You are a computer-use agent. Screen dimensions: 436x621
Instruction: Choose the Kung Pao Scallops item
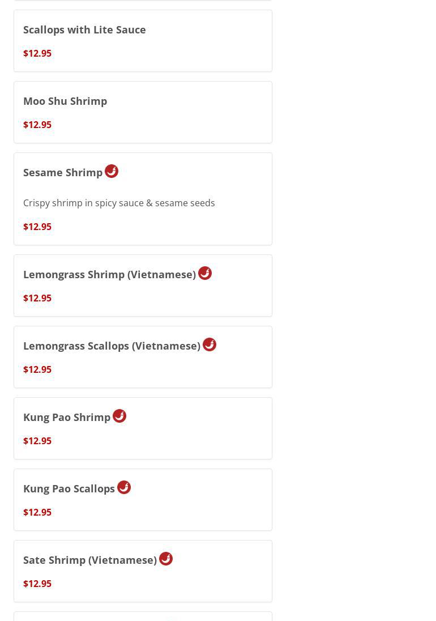[69, 488]
